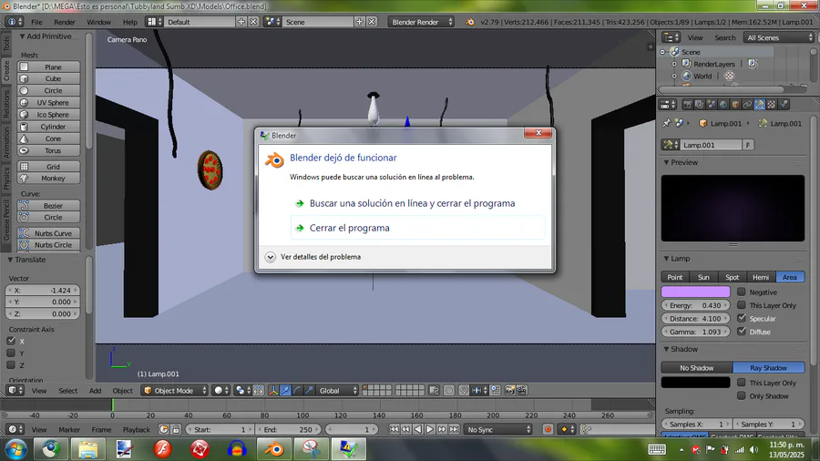This screenshot has height=461, width=820.
Task: Select the scale manipulator icon
Action: (309, 391)
